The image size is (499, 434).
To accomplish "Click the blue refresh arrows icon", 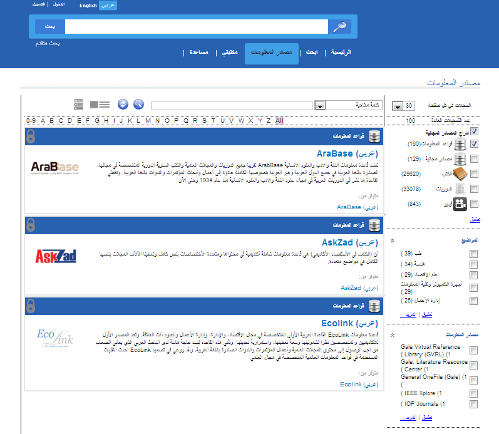I will (x=123, y=104).
